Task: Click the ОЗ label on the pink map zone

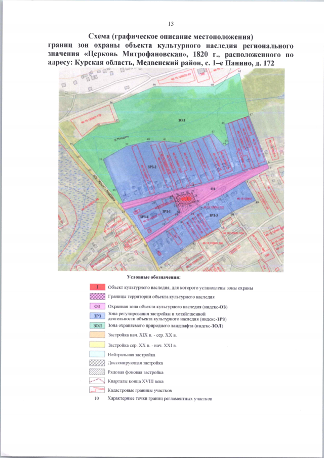Action: click(213, 188)
